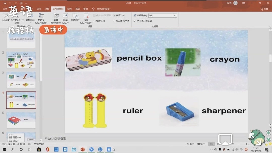Open the 视图 (View) ribbon tab
The height and width of the screenshot is (153, 272).
[77, 9]
